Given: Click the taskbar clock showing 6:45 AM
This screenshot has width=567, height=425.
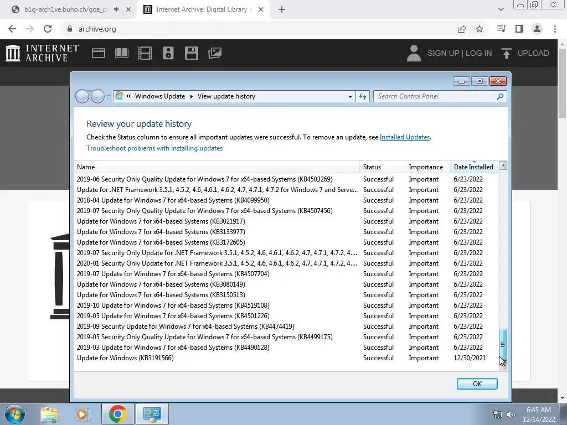Looking at the screenshot, I should [539, 414].
